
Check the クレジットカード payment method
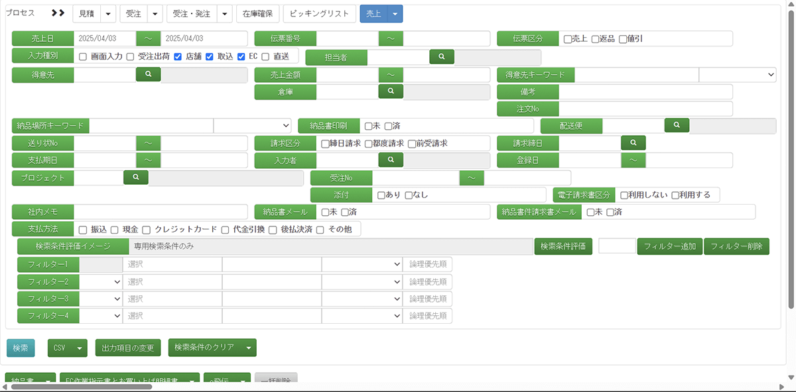pos(147,230)
